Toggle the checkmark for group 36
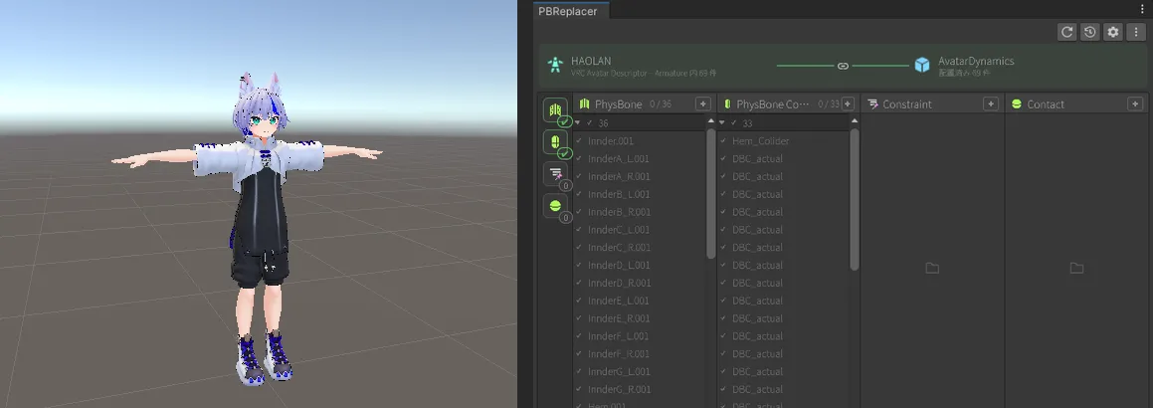The image size is (1153, 408). [590, 122]
